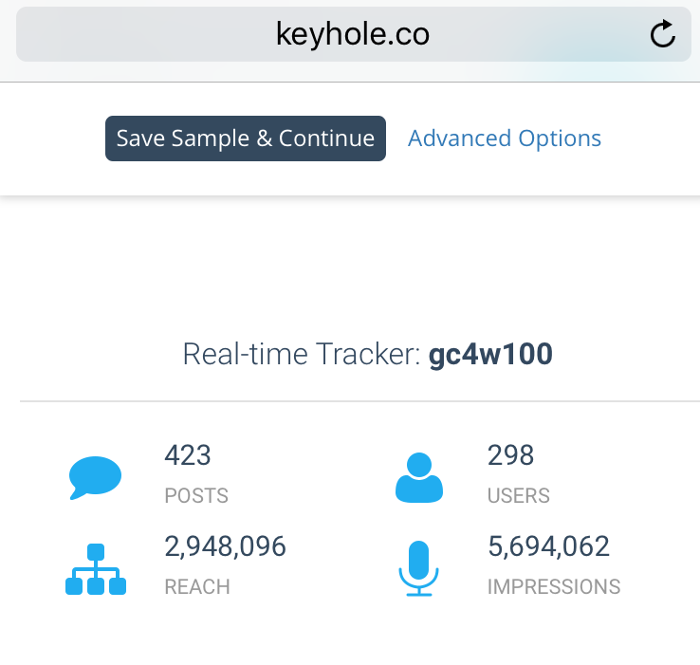Screen dimensions: 700x665
Task: Click the microphone impressions icon
Action: (x=418, y=568)
